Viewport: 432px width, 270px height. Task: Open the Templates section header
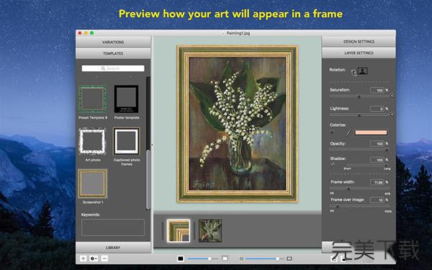113,53
